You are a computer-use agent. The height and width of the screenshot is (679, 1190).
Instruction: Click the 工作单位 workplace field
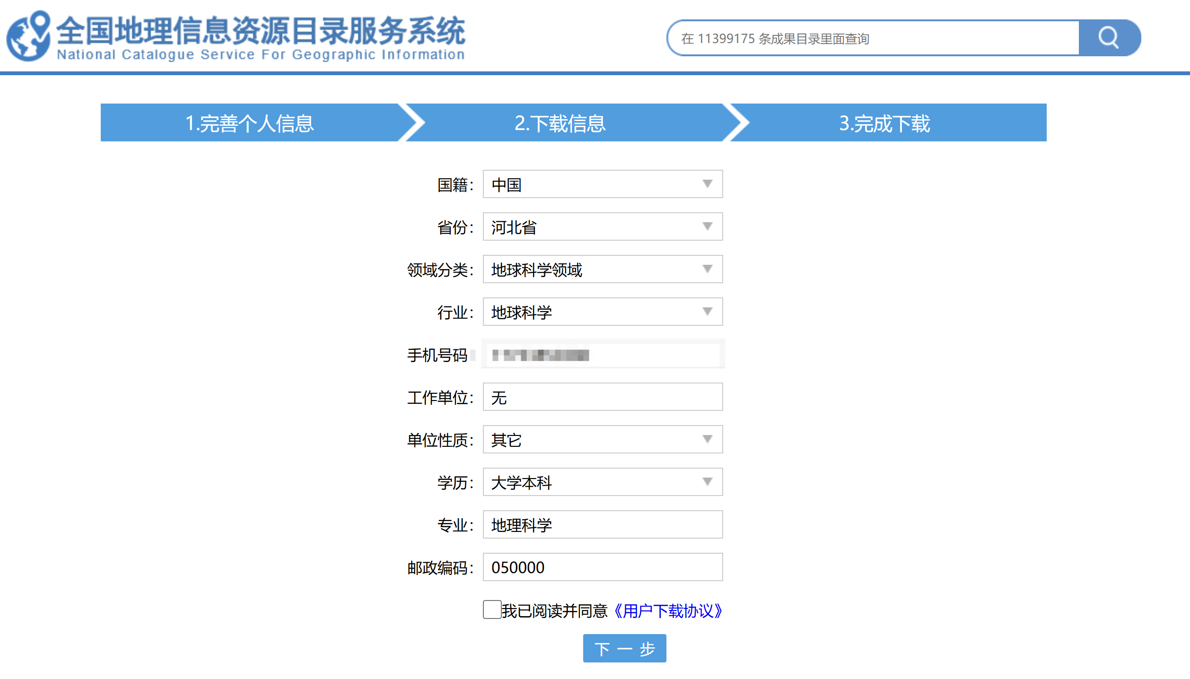click(x=602, y=397)
